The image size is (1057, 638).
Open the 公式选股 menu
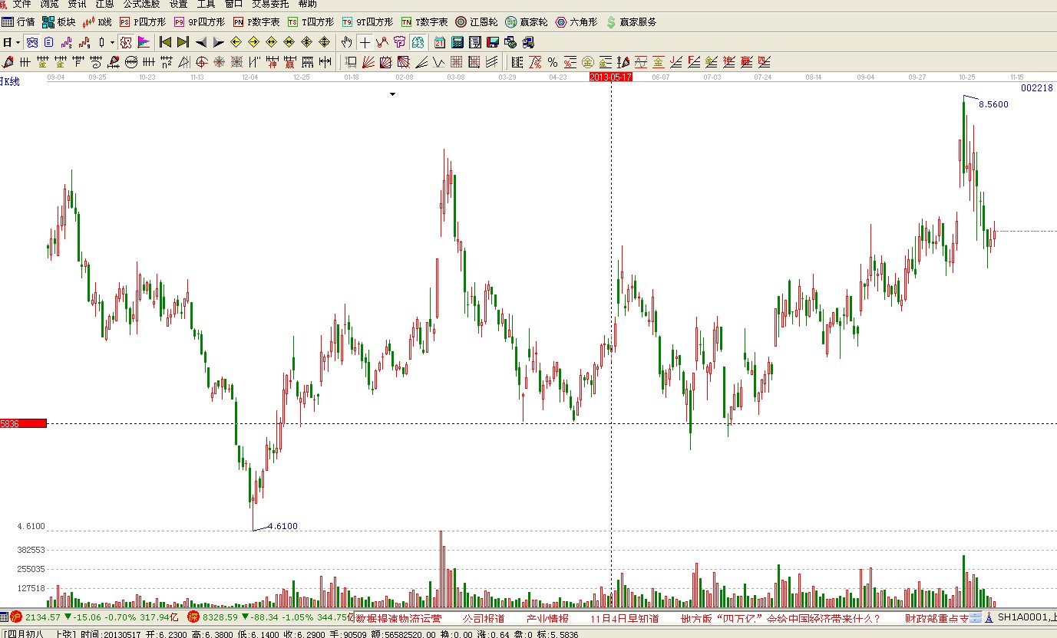141,4
